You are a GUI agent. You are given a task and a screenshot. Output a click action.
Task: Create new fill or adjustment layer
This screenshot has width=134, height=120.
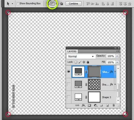coord(95,105)
